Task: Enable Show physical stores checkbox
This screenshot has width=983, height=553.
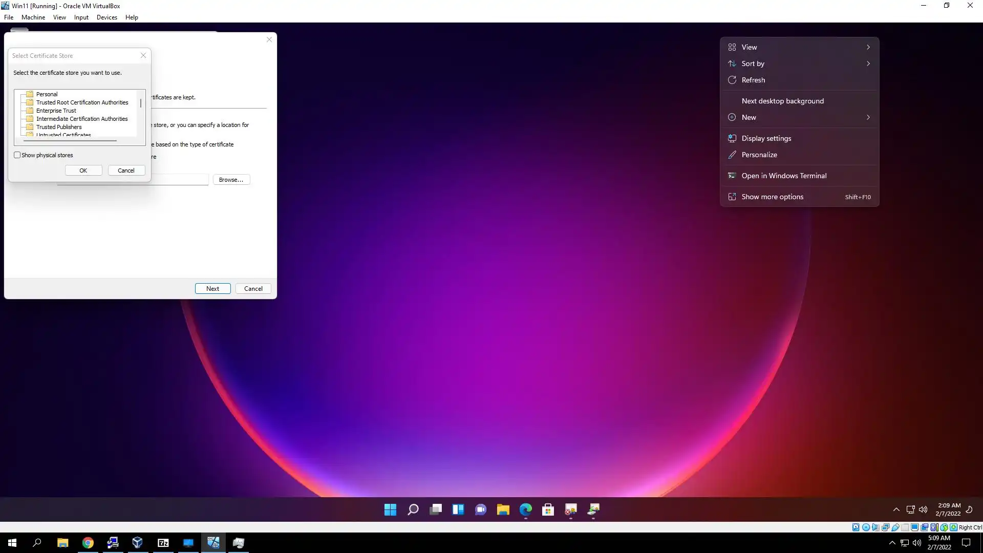Action: click(17, 155)
